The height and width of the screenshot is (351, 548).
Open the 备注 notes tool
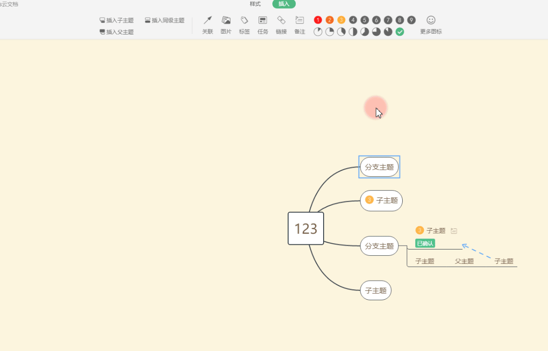point(300,25)
